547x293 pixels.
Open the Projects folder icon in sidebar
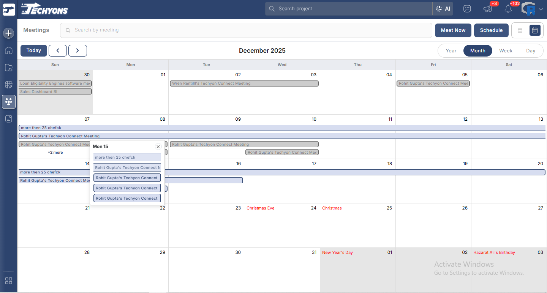pos(8,68)
